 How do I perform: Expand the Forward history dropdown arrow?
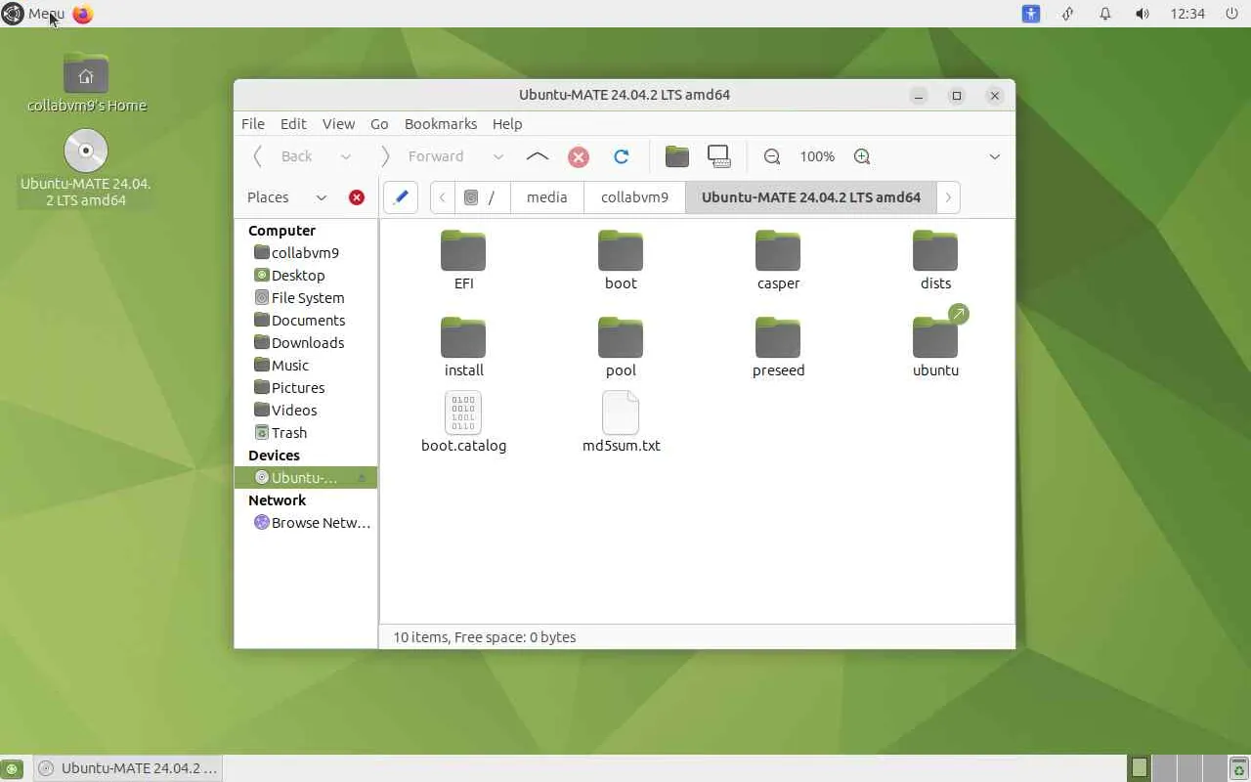(x=497, y=156)
